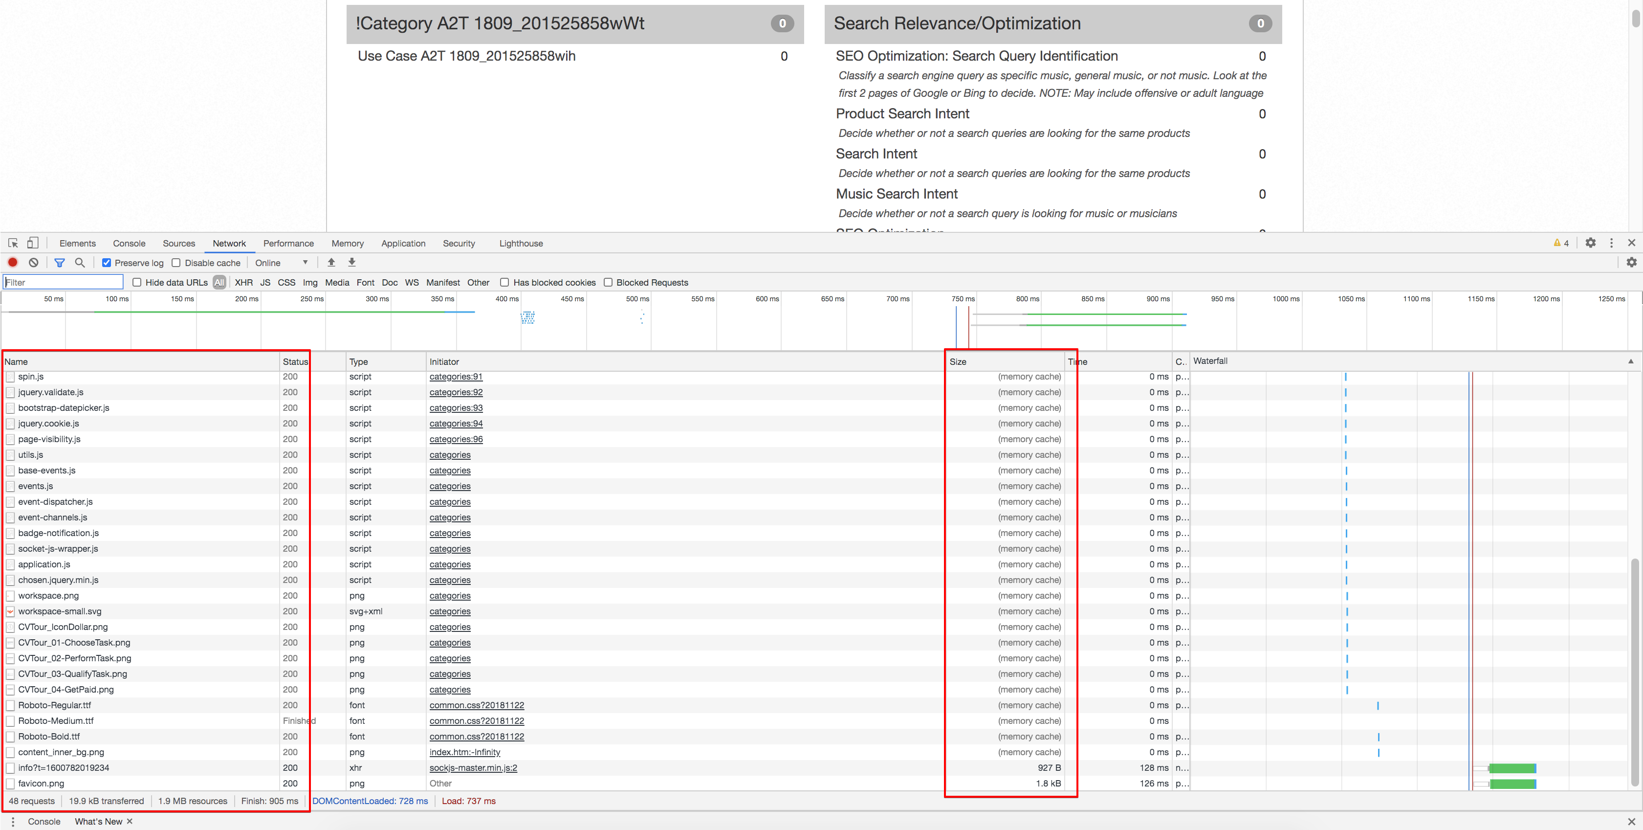Sort by the Initiator column header
The height and width of the screenshot is (830, 1643).
point(686,361)
